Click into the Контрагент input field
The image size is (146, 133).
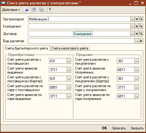click(x=79, y=26)
